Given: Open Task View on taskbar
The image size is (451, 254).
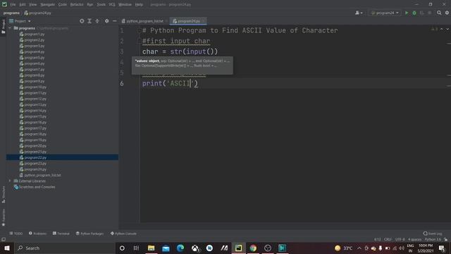Looking at the screenshot, I should click(x=136, y=248).
